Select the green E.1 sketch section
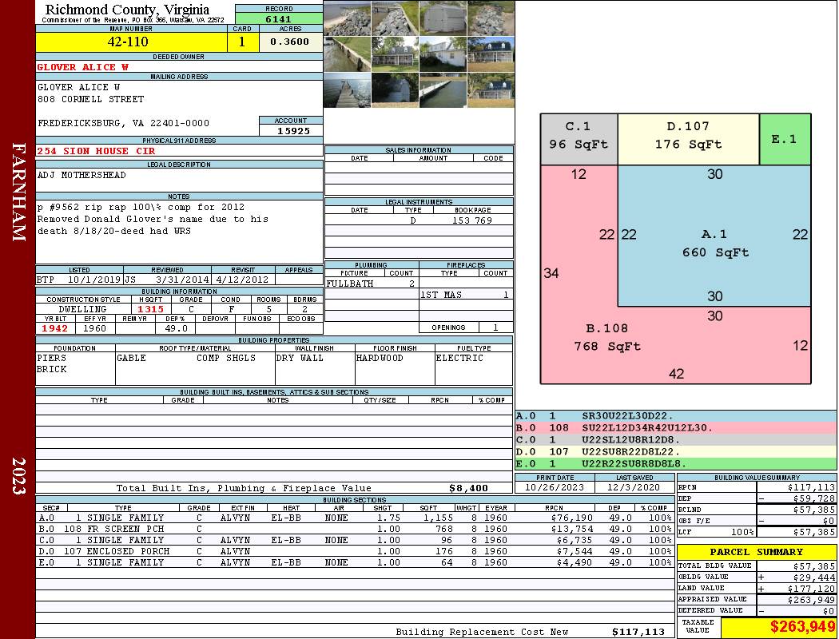The image size is (839, 639). coord(785,139)
